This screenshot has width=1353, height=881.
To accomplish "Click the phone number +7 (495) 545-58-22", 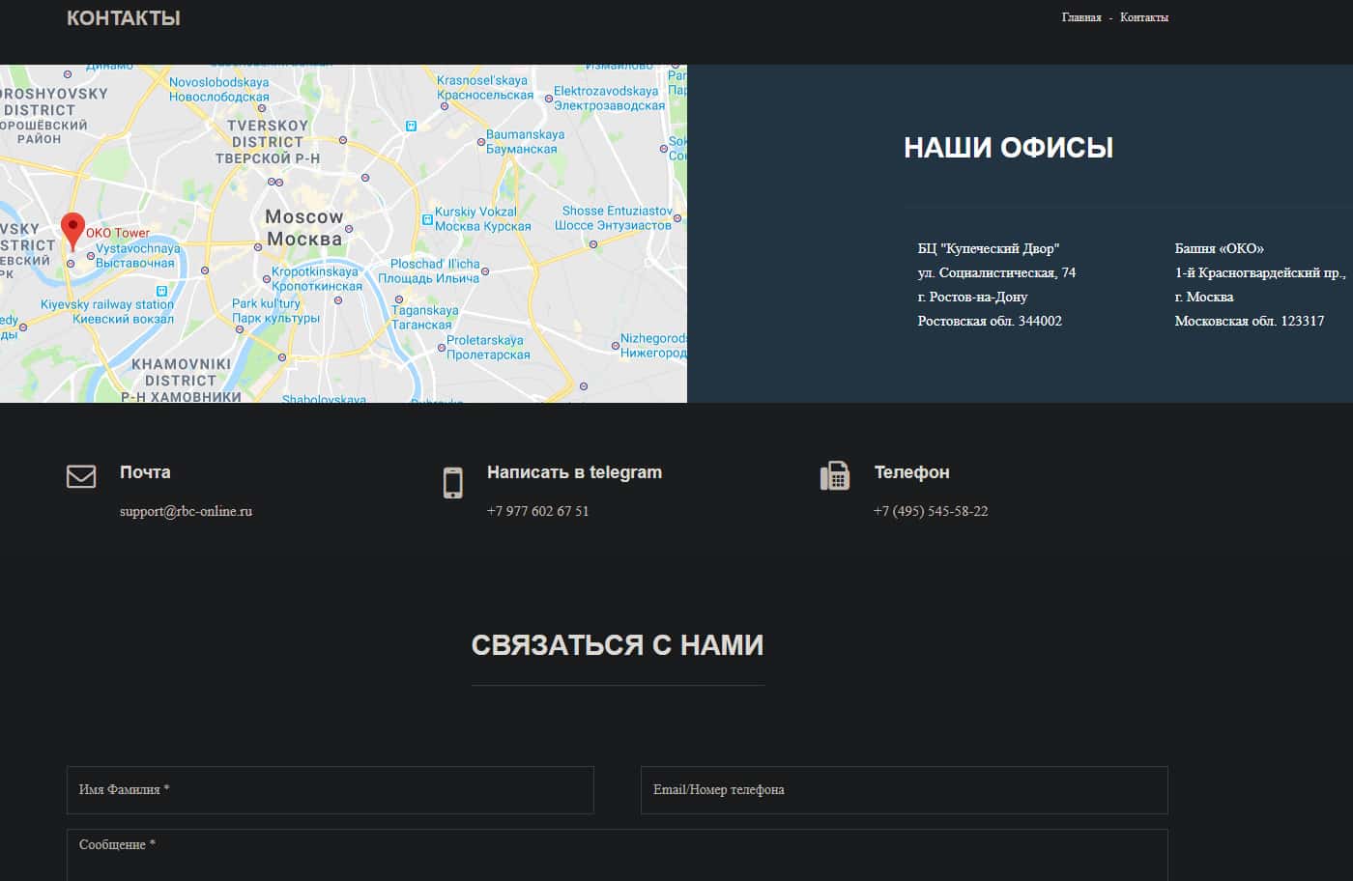I will tap(930, 511).
